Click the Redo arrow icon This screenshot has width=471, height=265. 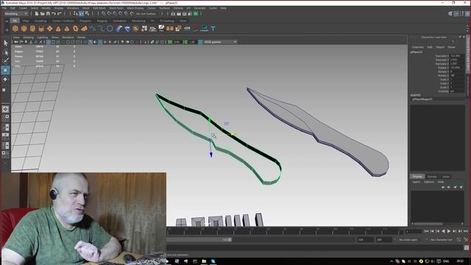60,14
